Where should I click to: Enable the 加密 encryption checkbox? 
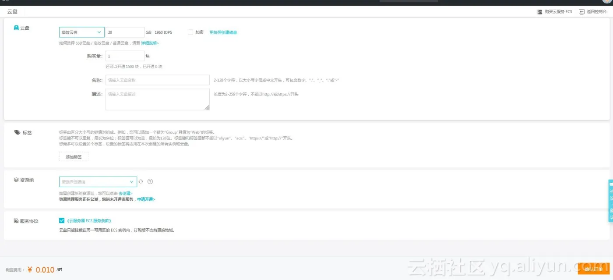coord(190,32)
